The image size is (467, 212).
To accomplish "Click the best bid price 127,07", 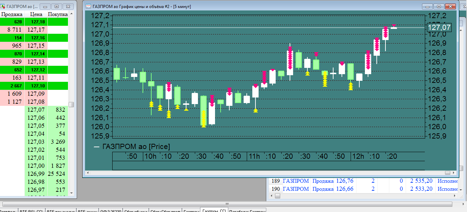I will click(x=36, y=110).
